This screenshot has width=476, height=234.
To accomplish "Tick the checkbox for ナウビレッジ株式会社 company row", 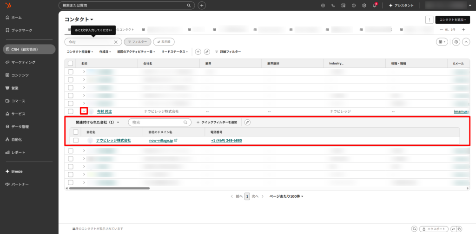I will pos(76,140).
